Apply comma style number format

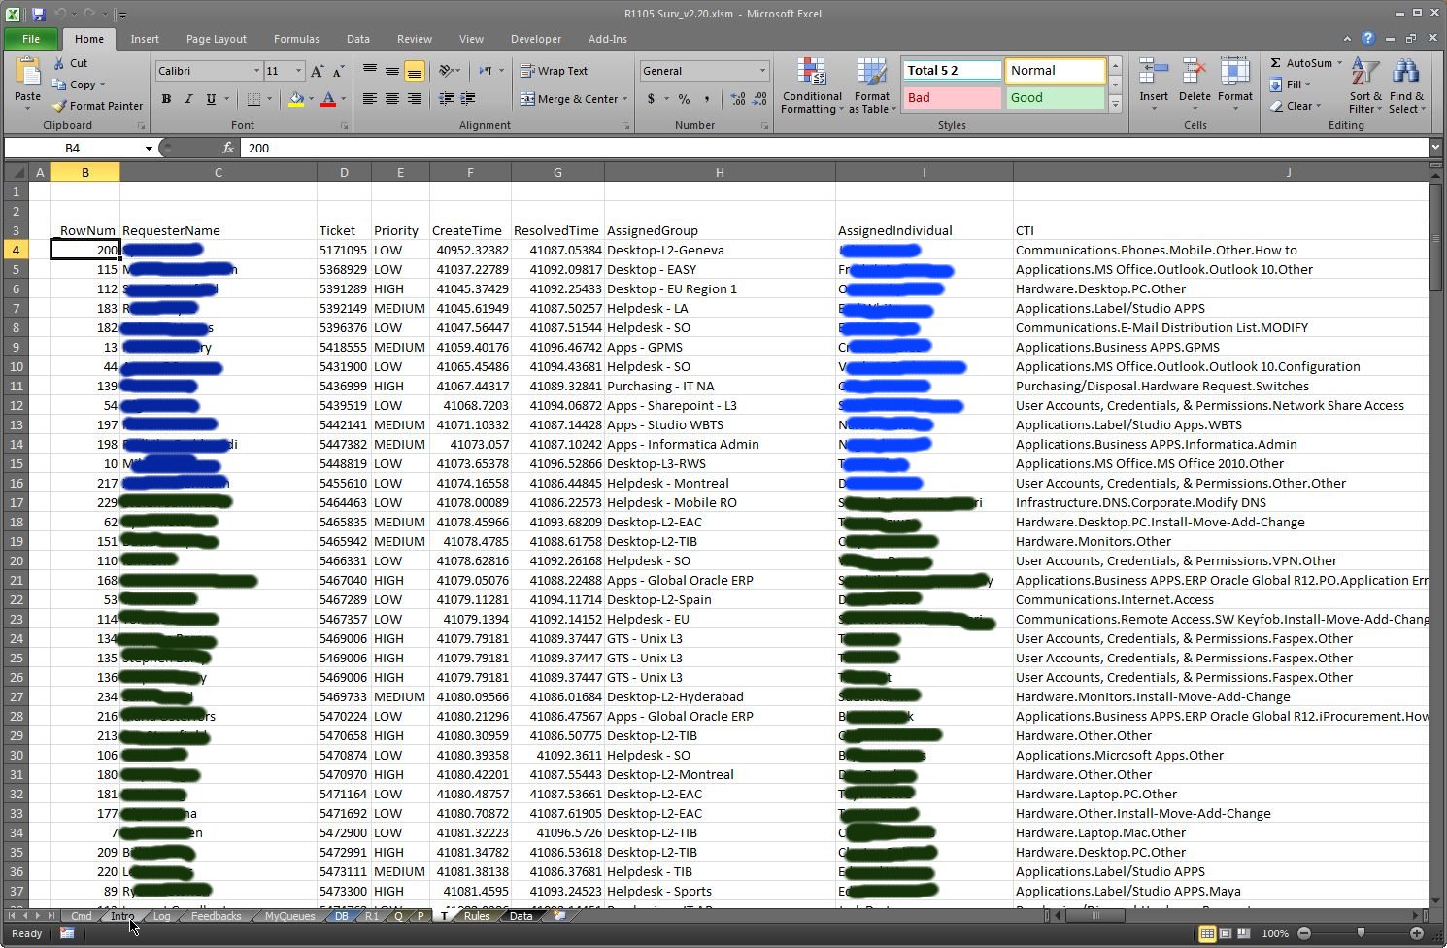pyautogui.click(x=706, y=99)
